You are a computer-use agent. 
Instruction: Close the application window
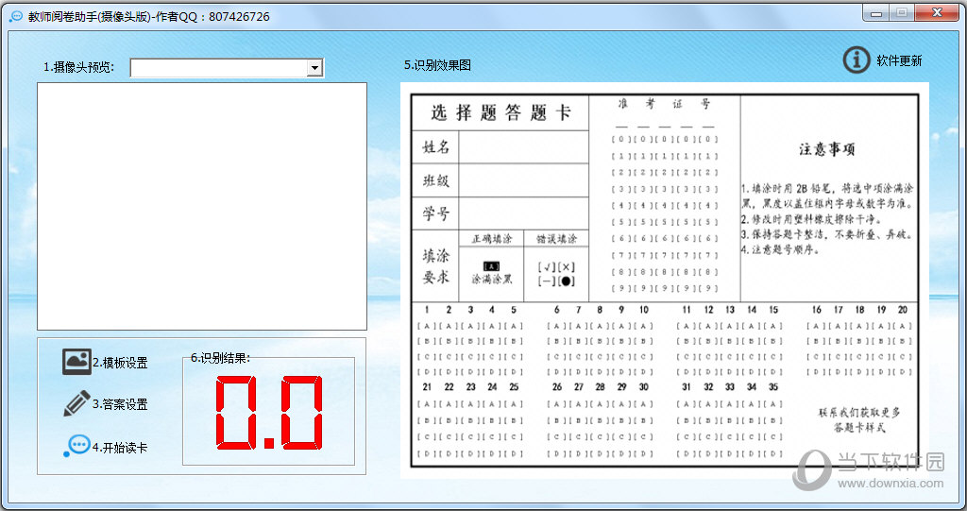pyautogui.click(x=937, y=13)
